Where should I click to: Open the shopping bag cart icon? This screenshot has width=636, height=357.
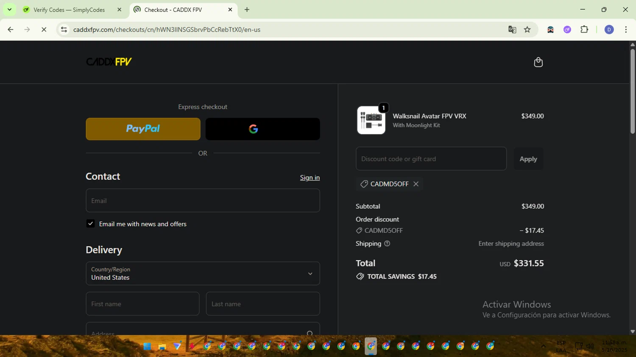point(538,62)
